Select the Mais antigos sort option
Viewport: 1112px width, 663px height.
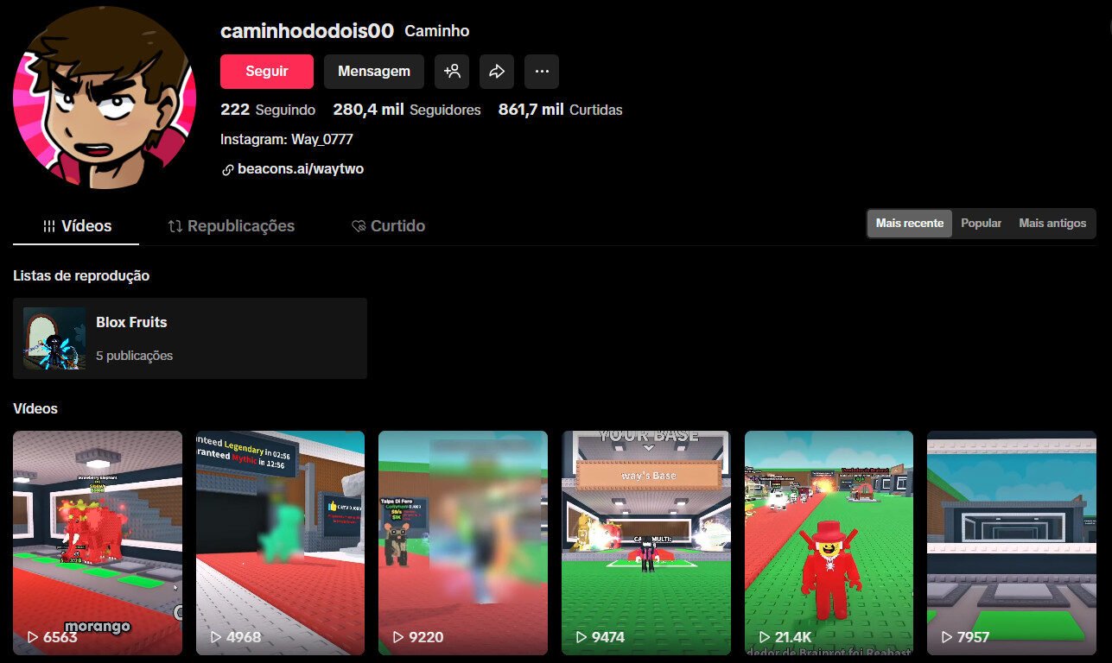[1052, 223]
